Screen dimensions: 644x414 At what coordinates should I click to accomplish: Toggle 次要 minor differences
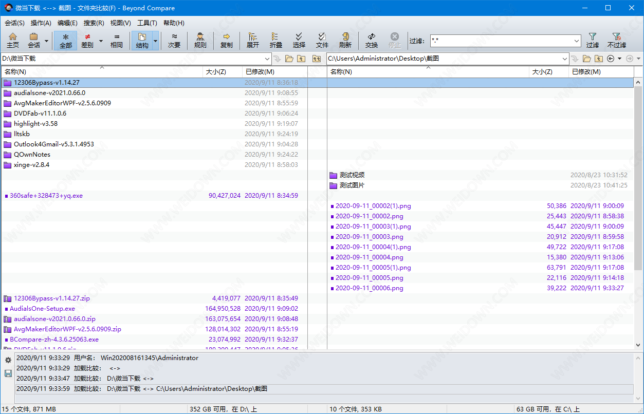(x=174, y=41)
